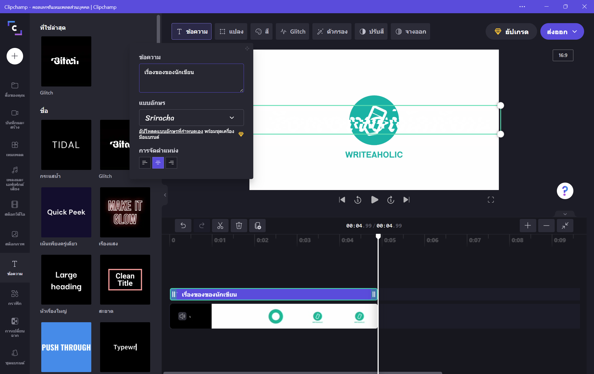The image size is (594, 374).
Task: Open the Text tab in toolbar
Action: click(x=191, y=31)
